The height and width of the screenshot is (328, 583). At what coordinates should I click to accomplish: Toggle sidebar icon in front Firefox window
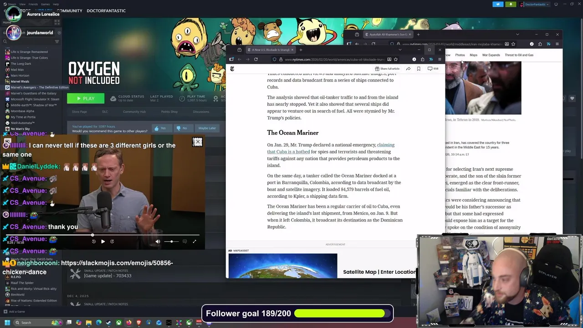[231, 59]
